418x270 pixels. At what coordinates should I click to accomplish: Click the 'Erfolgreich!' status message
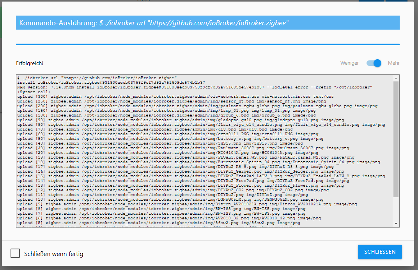pos(30,64)
